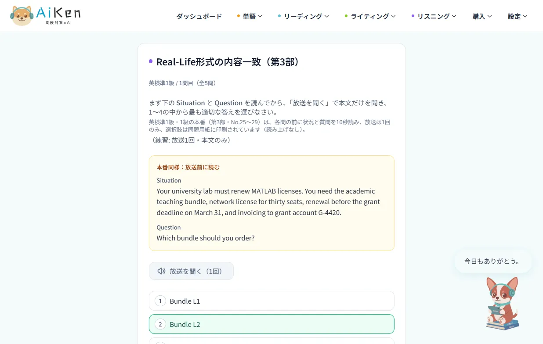
Task: Expand the 単語 dropdown menu
Action: 250,16
